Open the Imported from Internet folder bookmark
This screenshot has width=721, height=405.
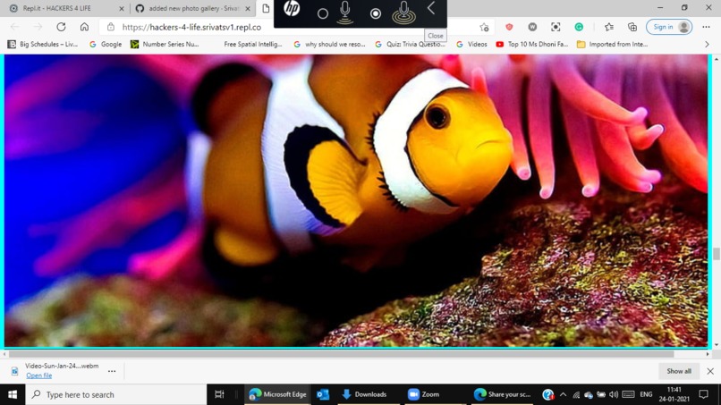click(x=613, y=44)
